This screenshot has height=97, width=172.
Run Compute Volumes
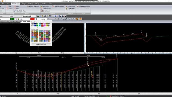[x=58, y=6]
